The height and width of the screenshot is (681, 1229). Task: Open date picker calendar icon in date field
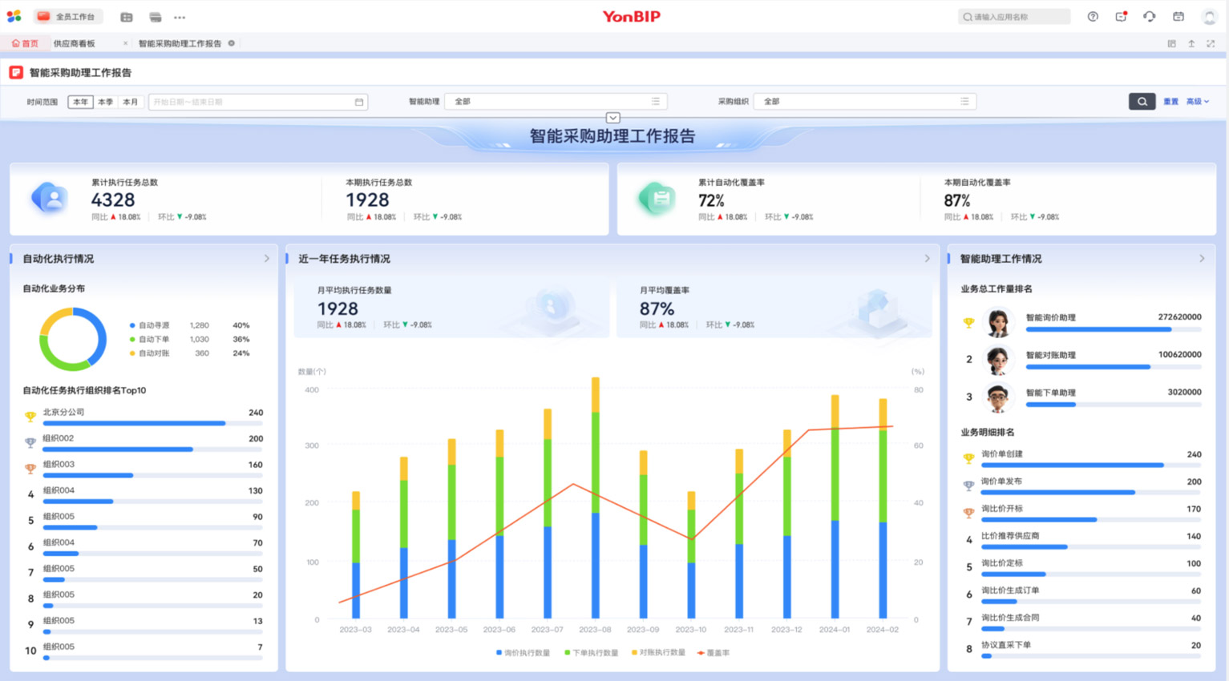click(x=359, y=102)
